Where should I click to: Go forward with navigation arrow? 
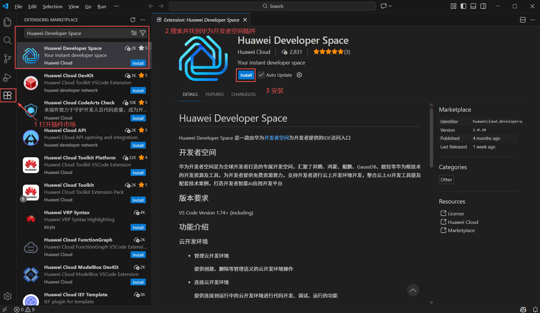click(161, 6)
